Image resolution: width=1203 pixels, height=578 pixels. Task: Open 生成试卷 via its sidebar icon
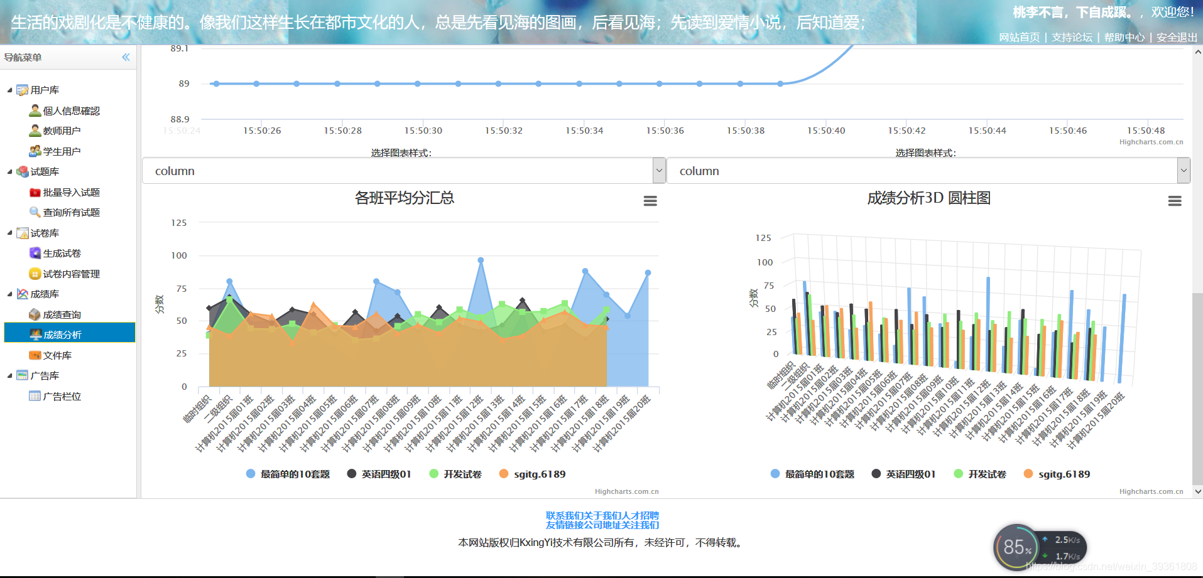(x=35, y=253)
